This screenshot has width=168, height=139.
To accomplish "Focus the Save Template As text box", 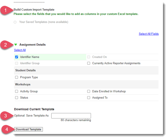I will (71, 116).
